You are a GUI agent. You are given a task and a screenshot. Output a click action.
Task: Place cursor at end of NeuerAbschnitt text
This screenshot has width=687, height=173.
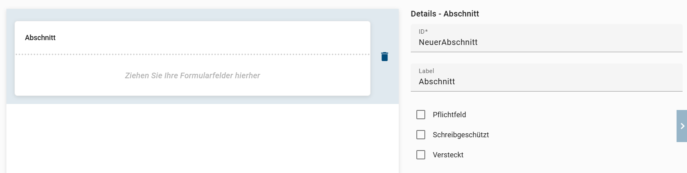click(478, 42)
